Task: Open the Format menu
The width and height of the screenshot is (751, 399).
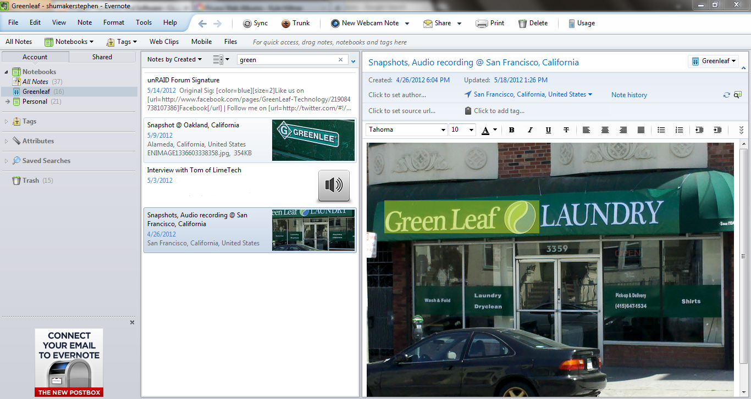Action: [x=113, y=23]
